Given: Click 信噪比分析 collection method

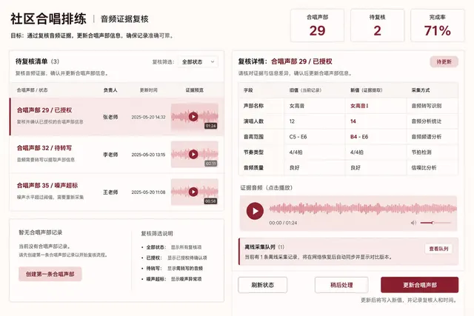Looking at the screenshot, I should click(x=424, y=168).
